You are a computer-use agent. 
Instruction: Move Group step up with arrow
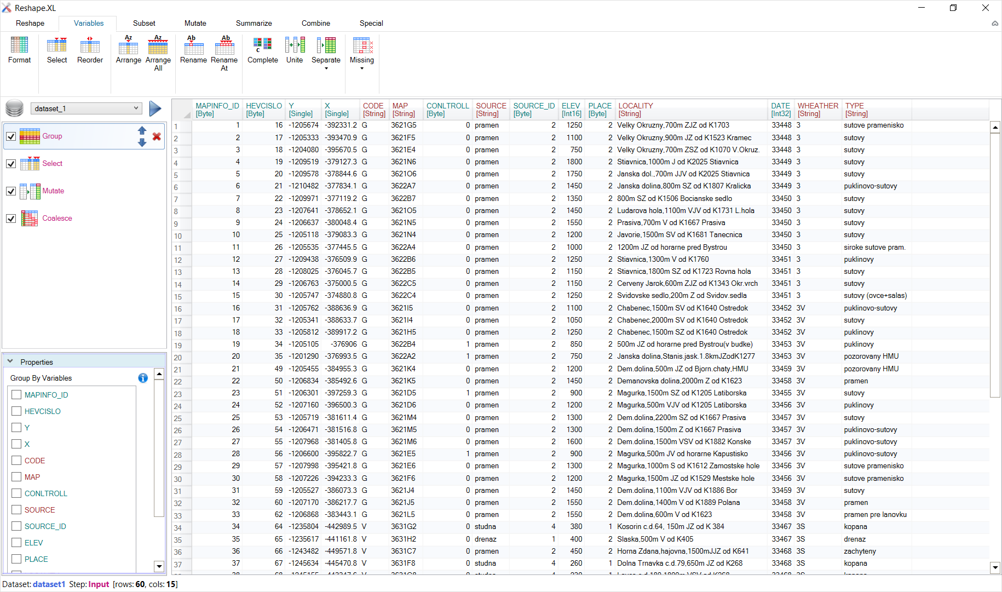pyautogui.click(x=142, y=130)
